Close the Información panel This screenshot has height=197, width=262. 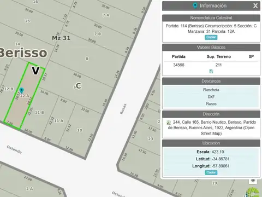(x=255, y=6)
